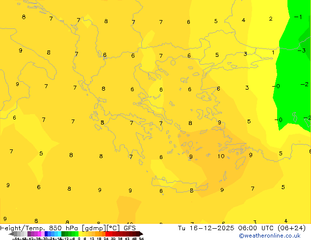
Task: Click the dark blue legend swatch
Action: click(46, 234)
